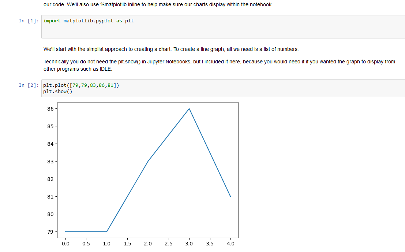Click the paragraph starting 'We'll start with'

[171, 49]
